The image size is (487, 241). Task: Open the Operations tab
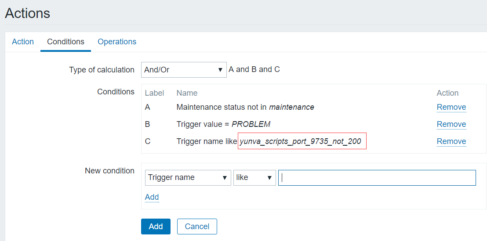(x=117, y=42)
